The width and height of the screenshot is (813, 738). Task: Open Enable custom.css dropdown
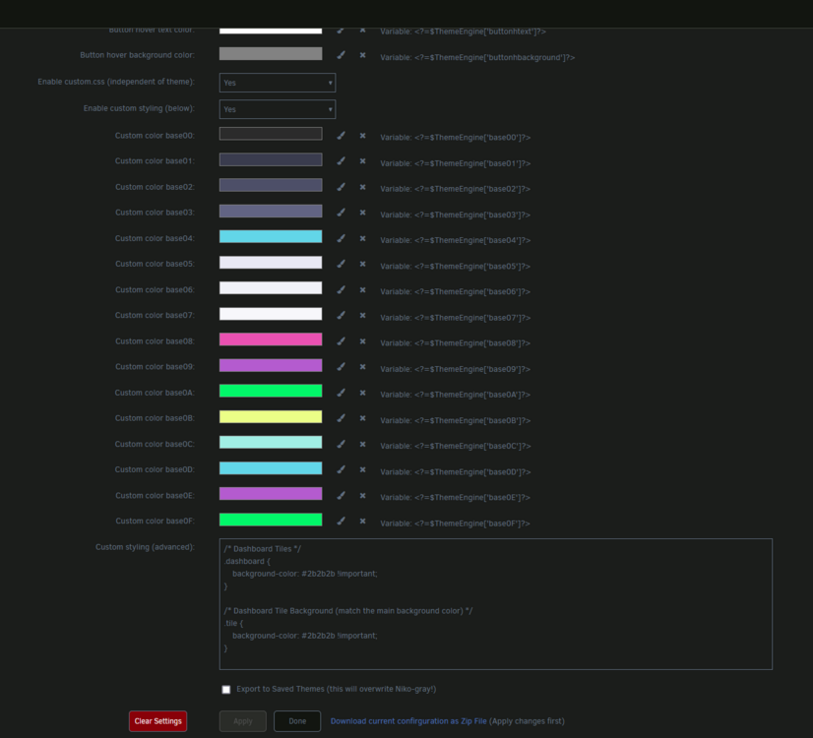(278, 83)
